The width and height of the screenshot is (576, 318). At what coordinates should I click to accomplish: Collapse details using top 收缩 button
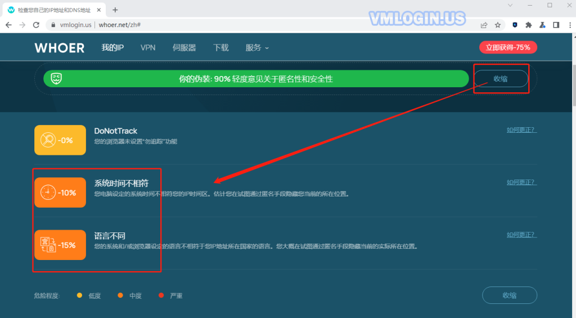[501, 79]
